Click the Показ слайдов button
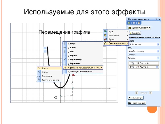The height and width of the screenshot is (124, 165). (137, 103)
